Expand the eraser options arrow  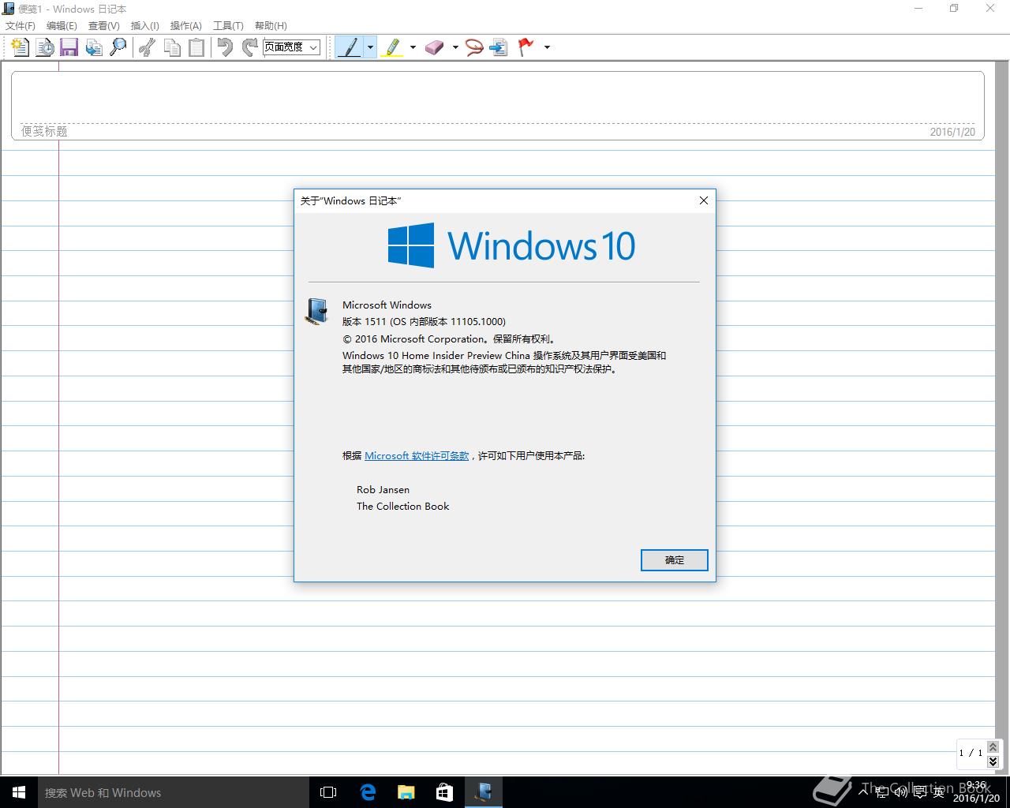(x=455, y=47)
